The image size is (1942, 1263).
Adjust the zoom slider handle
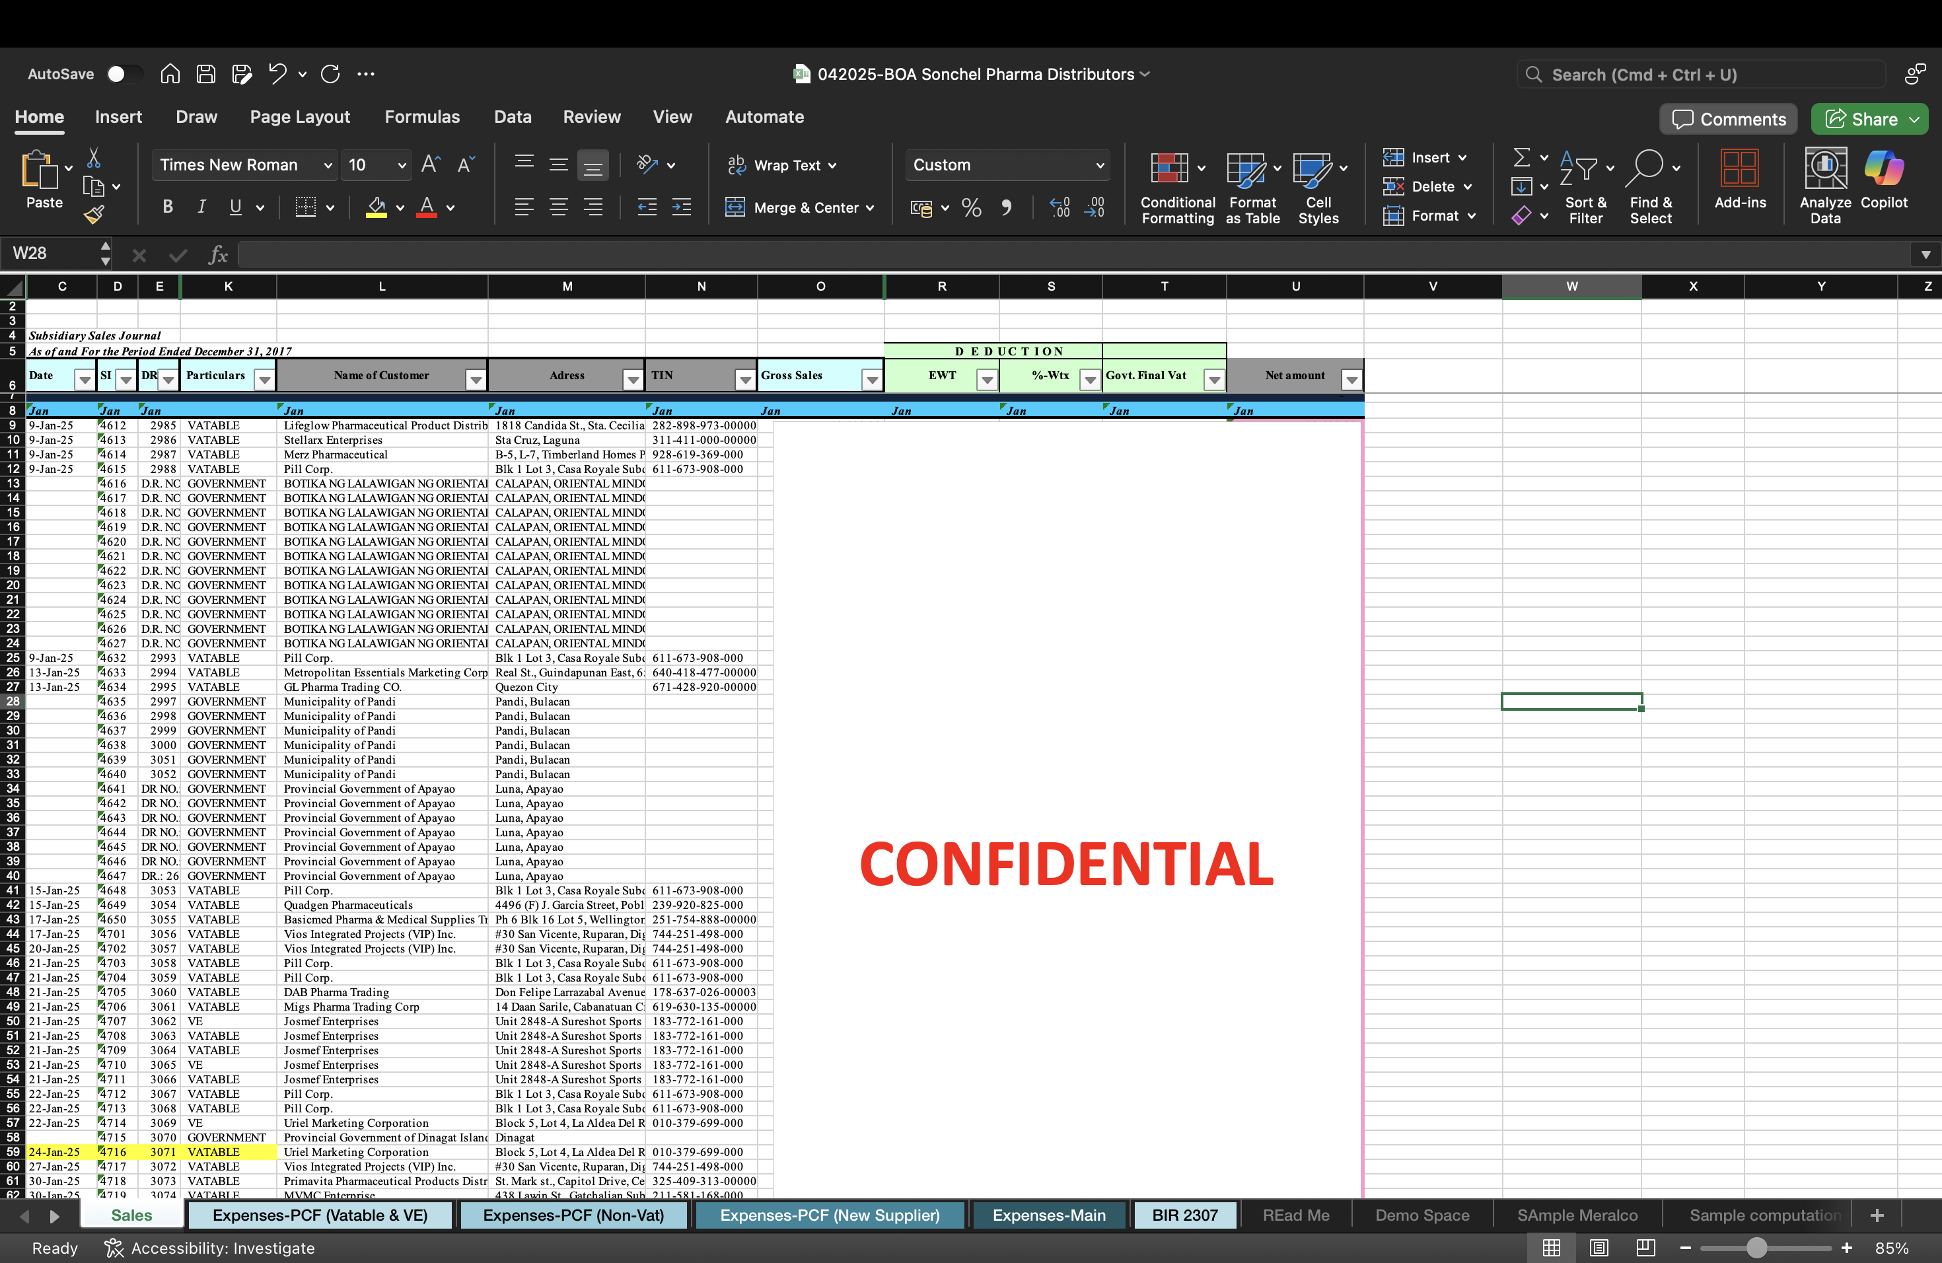(1757, 1248)
